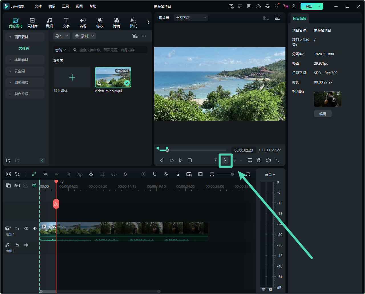The height and width of the screenshot is (294, 365).
Task: Show more timeline tools with double arrow
Action: [125, 174]
